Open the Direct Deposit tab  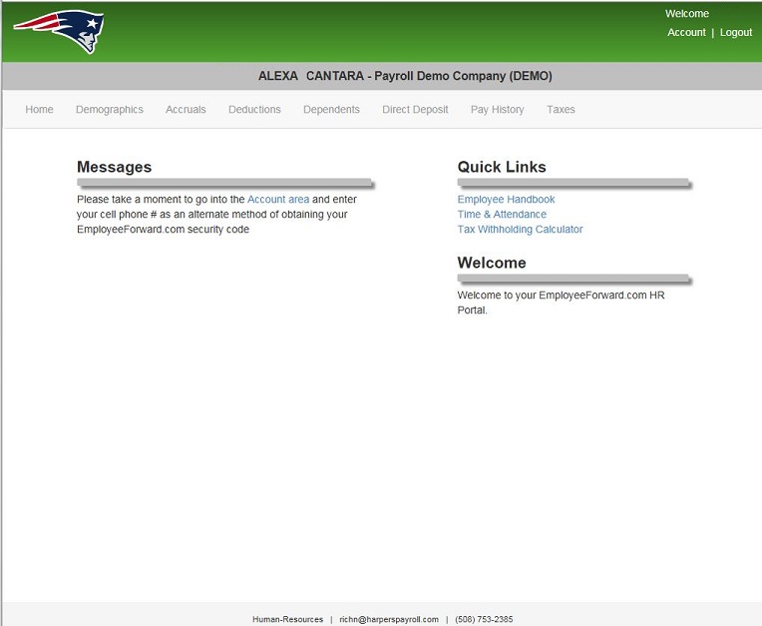coord(415,110)
